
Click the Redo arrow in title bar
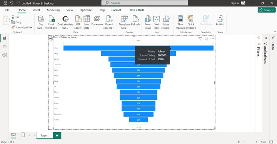(18, 3)
